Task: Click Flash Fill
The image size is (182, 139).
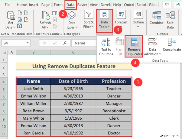Action: (119, 47)
